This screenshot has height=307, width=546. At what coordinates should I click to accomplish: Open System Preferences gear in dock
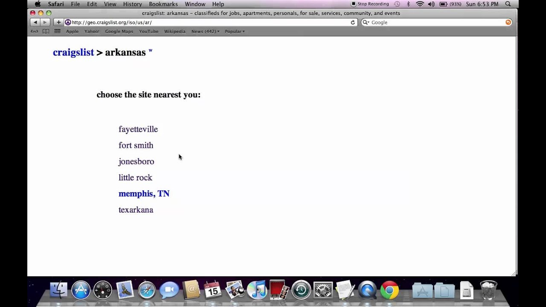pos(323,290)
